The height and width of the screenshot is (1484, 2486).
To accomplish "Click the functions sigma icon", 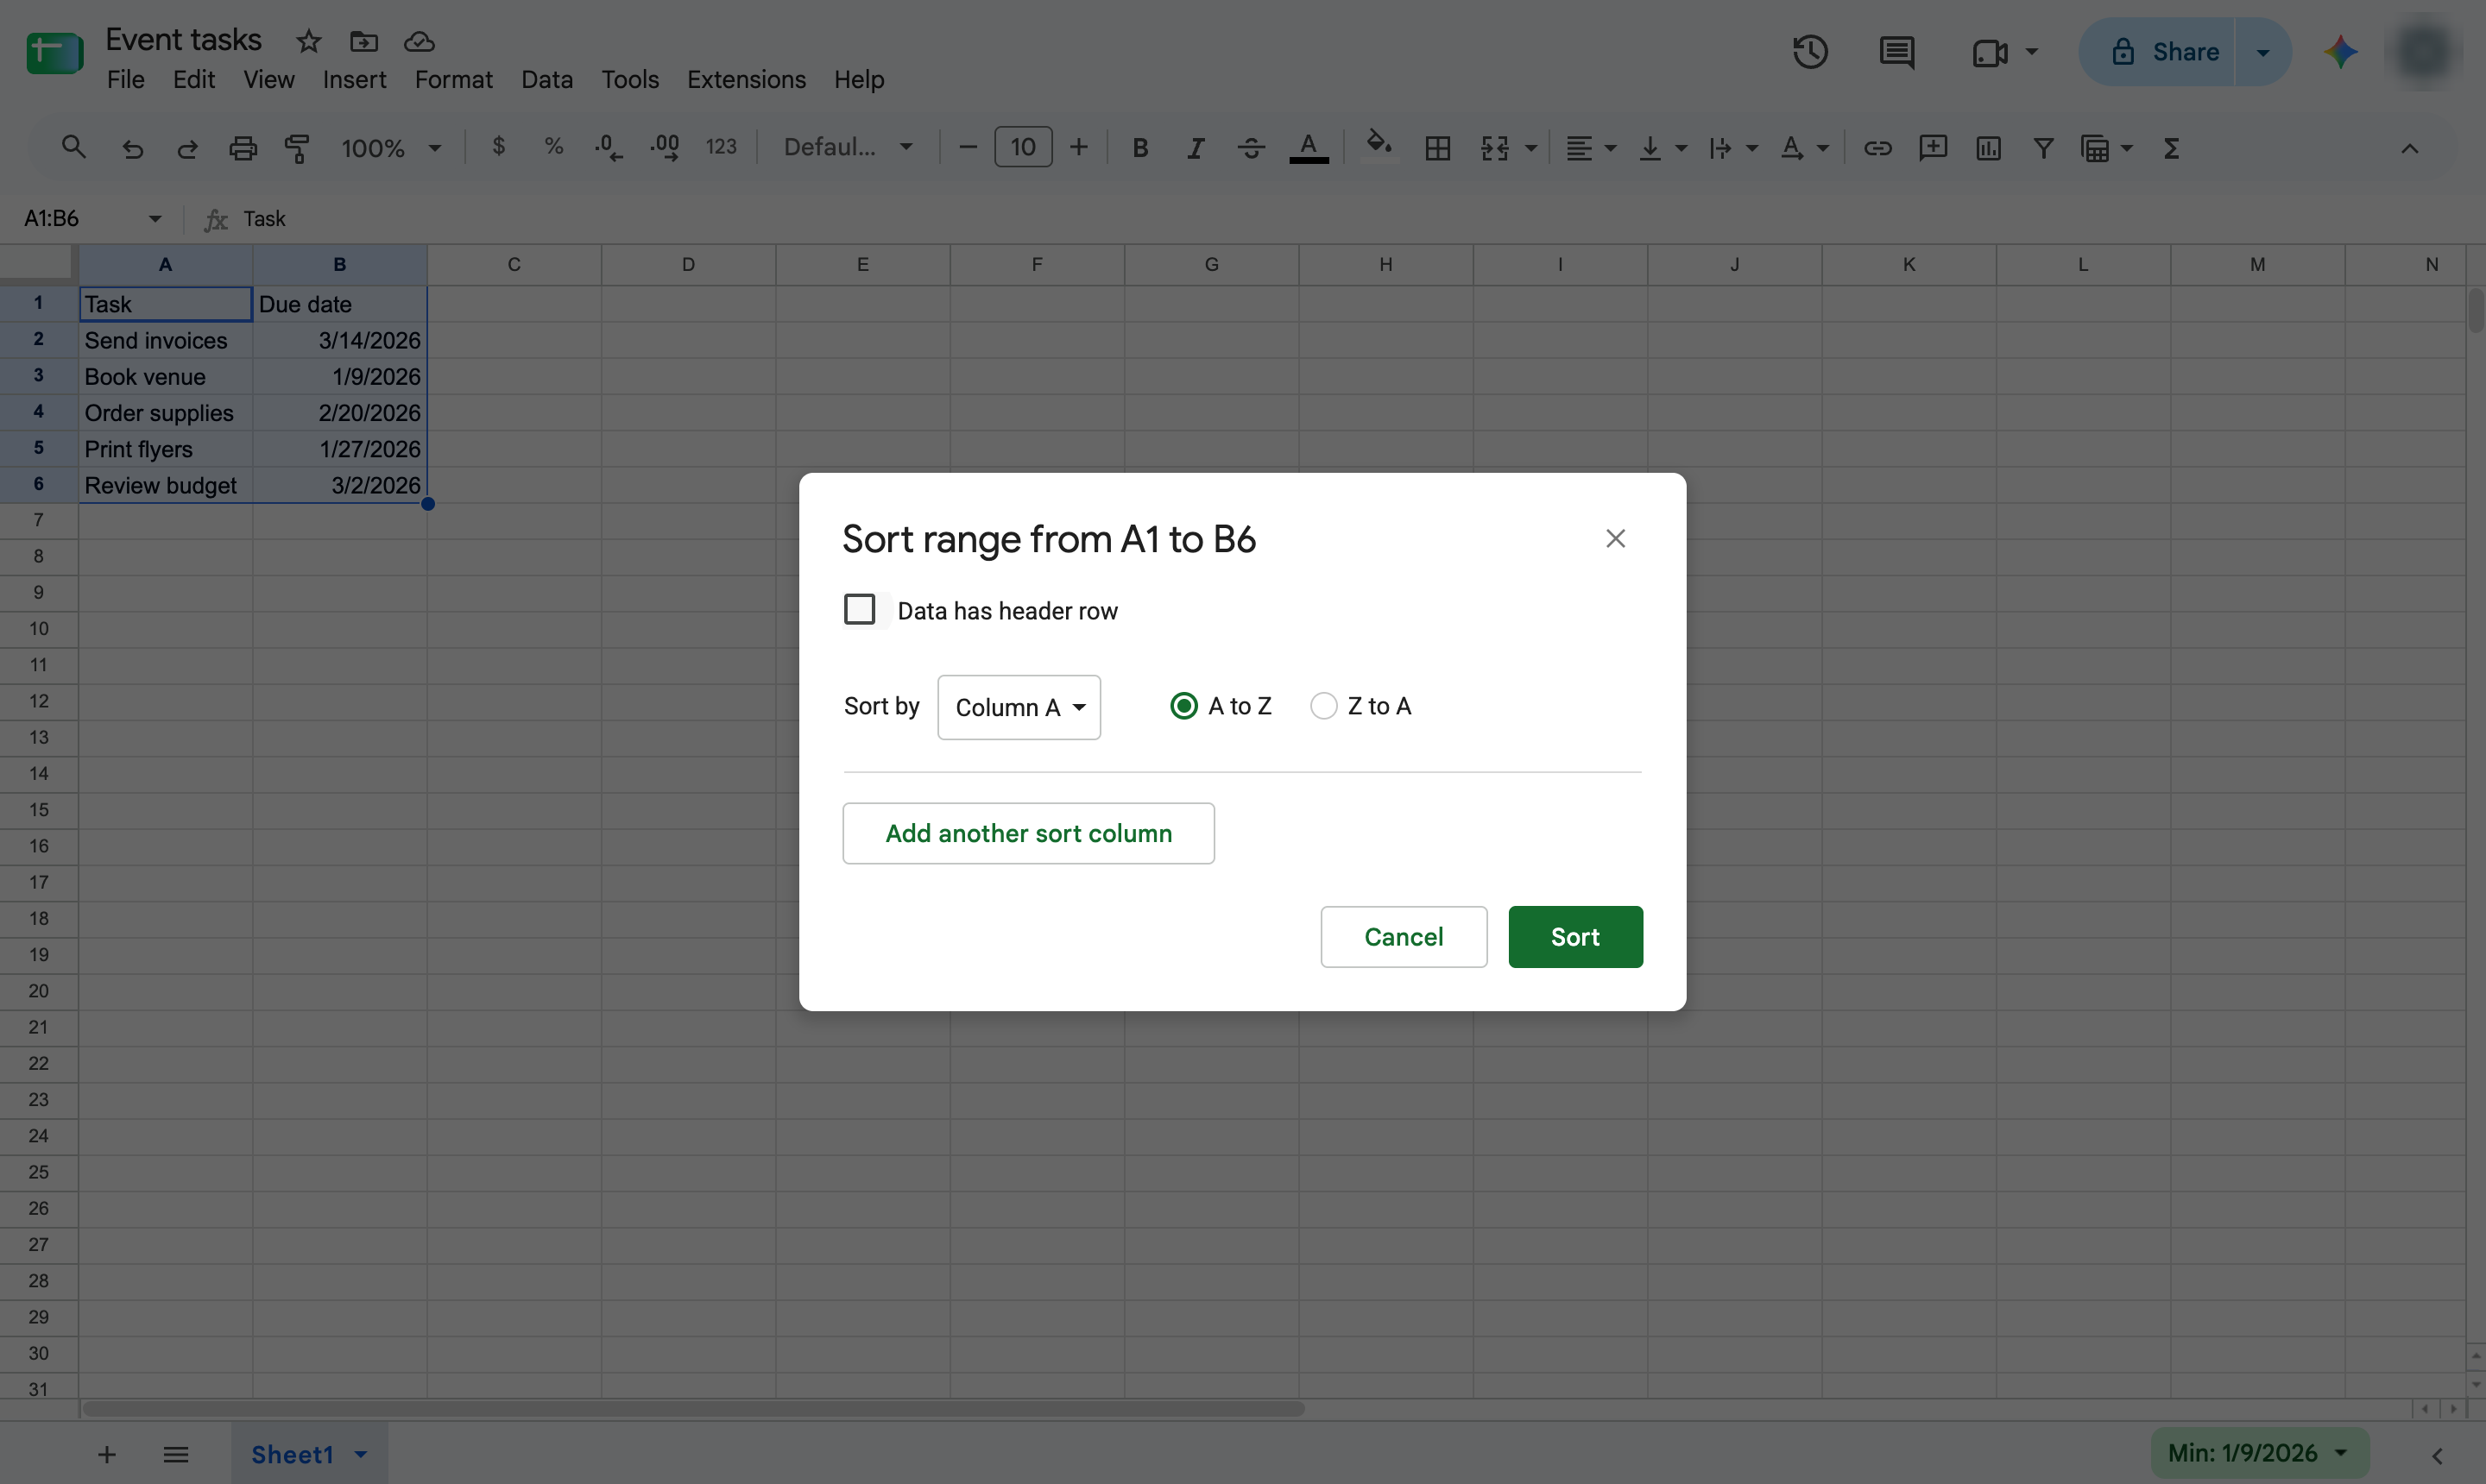I will coord(2171,148).
